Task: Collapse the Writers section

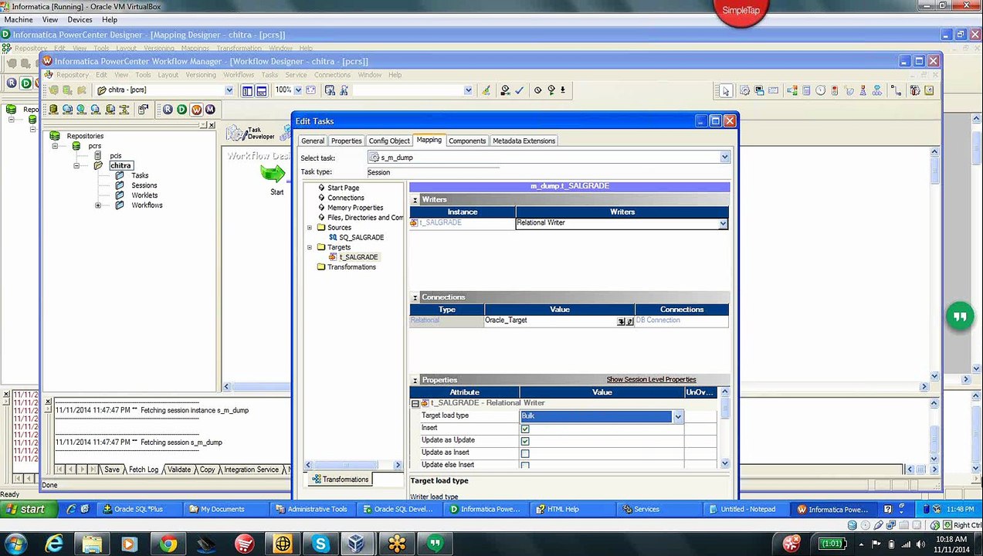Action: (415, 200)
